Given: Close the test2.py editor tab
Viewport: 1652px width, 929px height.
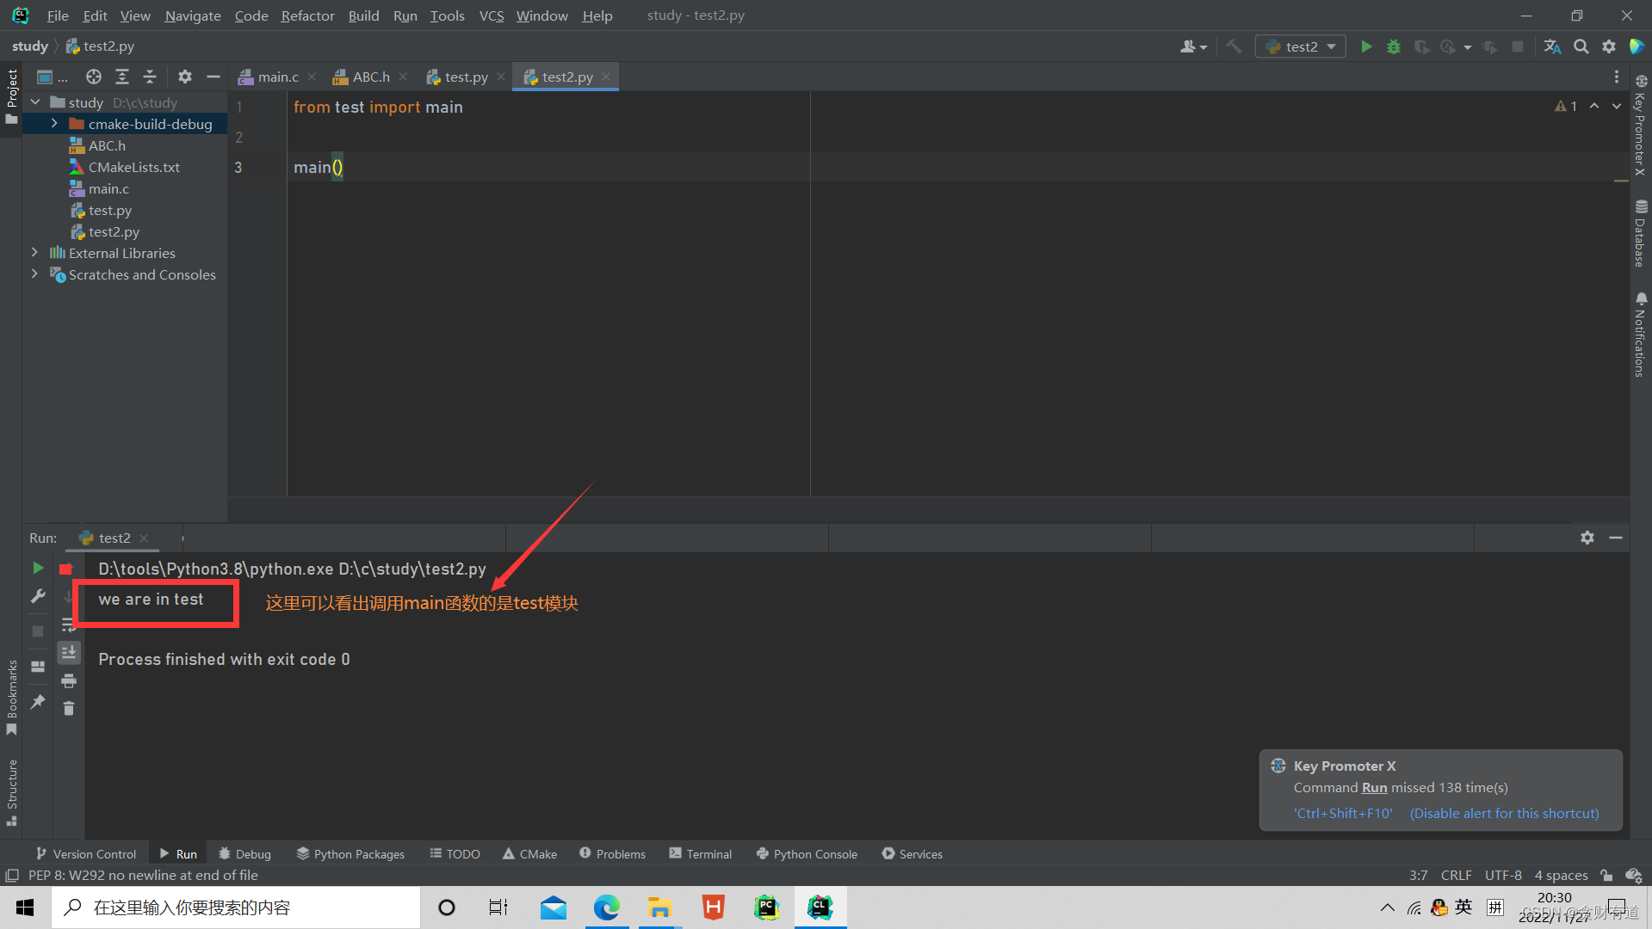Looking at the screenshot, I should 607,77.
